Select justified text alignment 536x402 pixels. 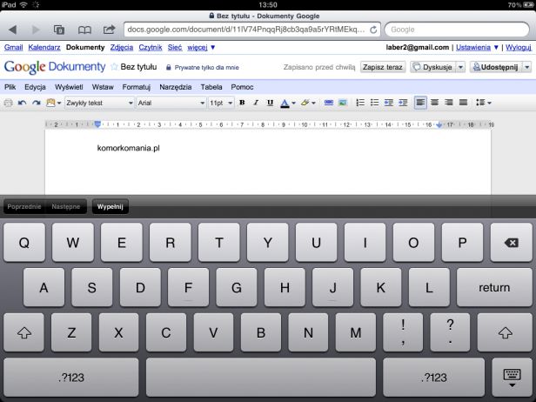point(463,103)
